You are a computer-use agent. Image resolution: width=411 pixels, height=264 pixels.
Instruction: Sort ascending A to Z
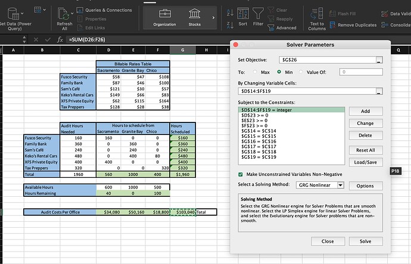[230, 12]
